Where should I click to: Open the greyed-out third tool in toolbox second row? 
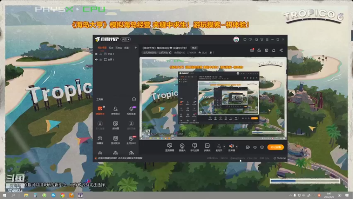pos(131,125)
